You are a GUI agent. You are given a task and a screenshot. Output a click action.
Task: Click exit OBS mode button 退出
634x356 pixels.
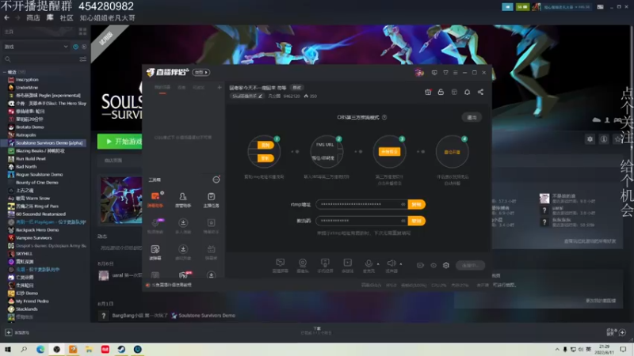point(472,117)
